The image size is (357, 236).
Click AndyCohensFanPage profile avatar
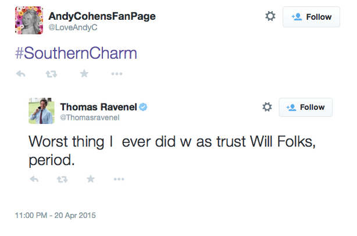coord(27,21)
